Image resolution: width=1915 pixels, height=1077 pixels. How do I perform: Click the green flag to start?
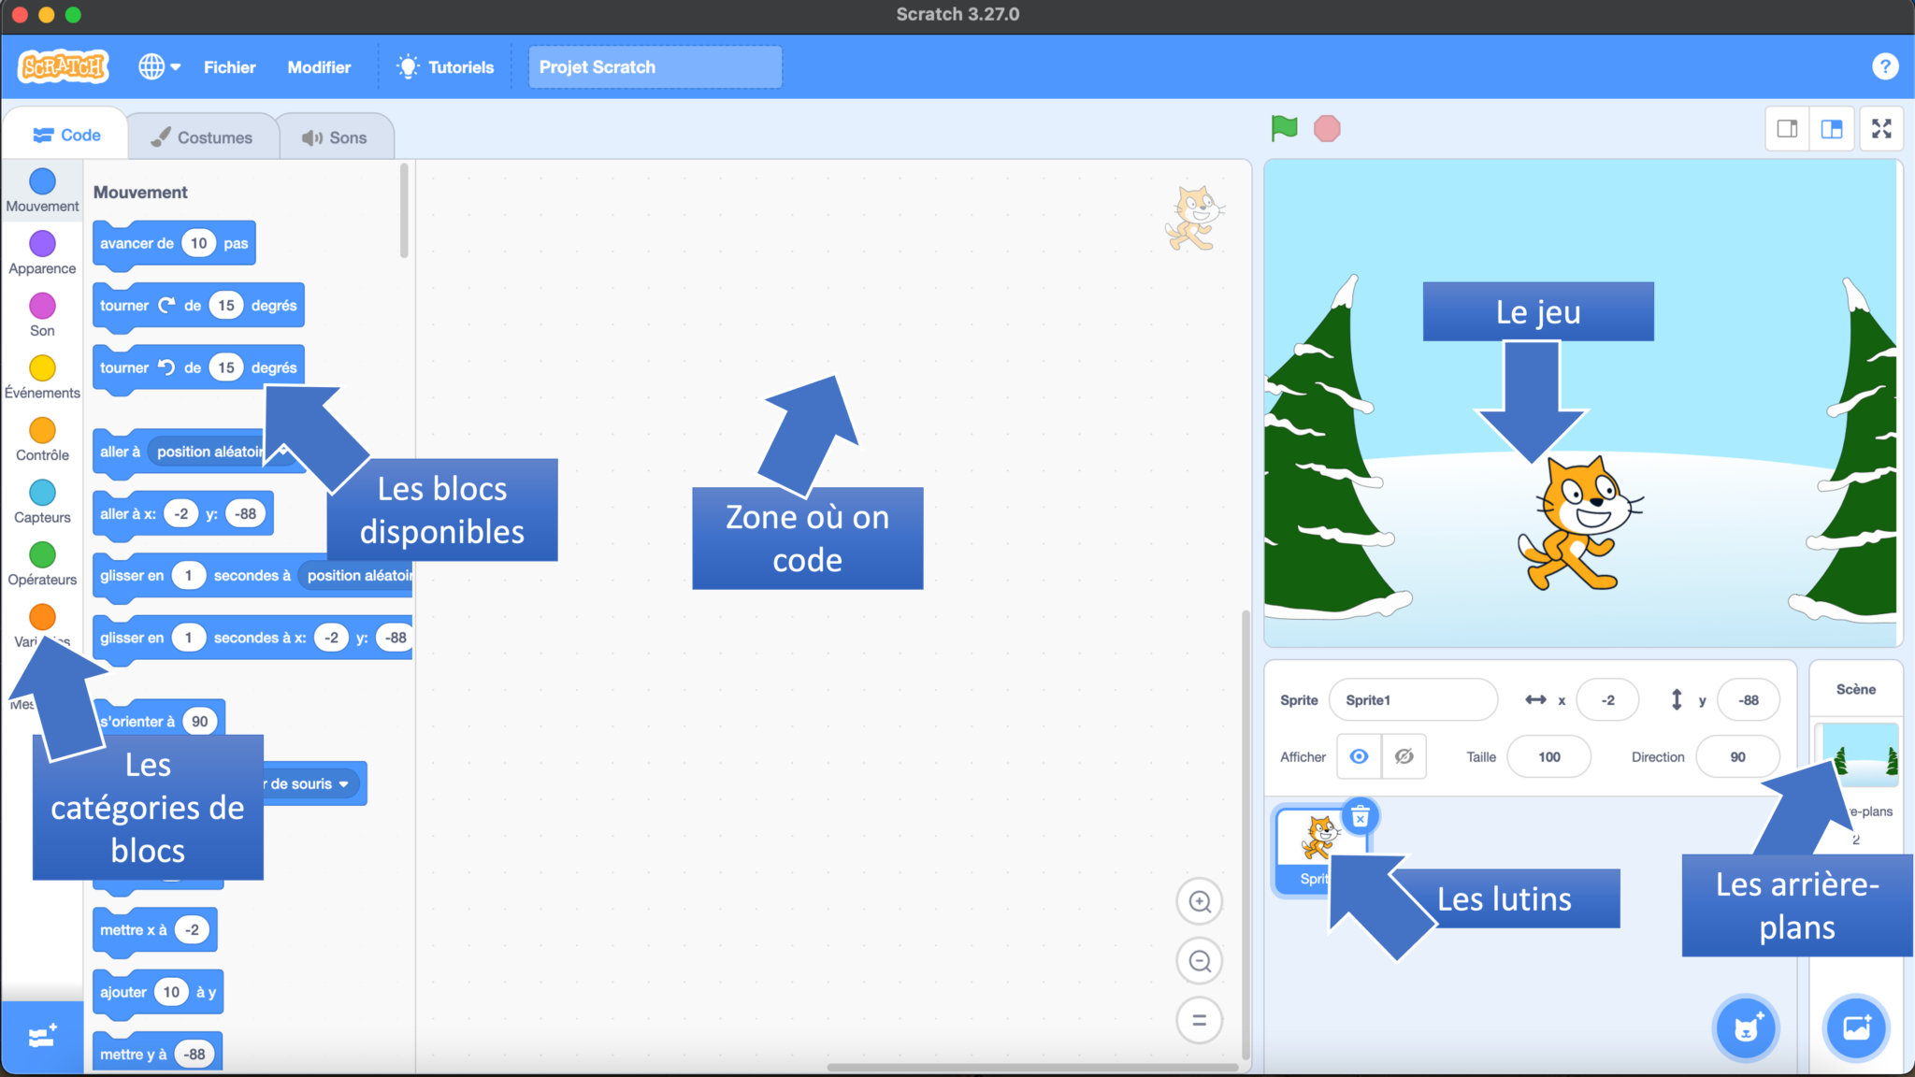coord(1284,128)
